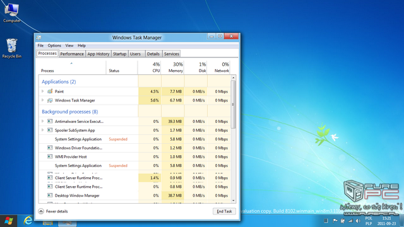Expand the Paint process row

tap(43, 91)
